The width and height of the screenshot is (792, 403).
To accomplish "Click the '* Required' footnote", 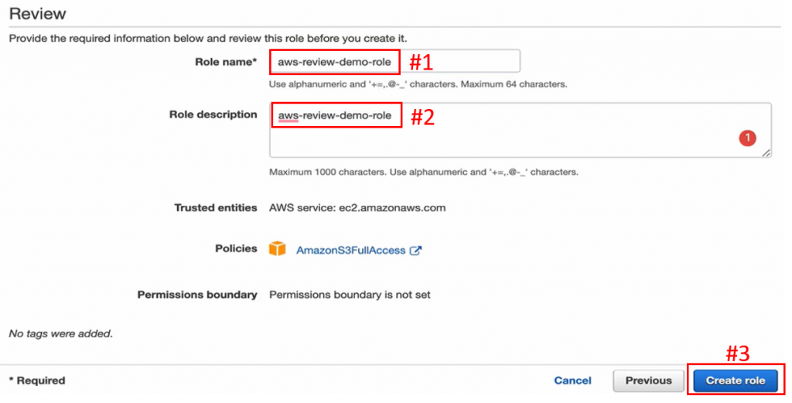I will 37,381.
